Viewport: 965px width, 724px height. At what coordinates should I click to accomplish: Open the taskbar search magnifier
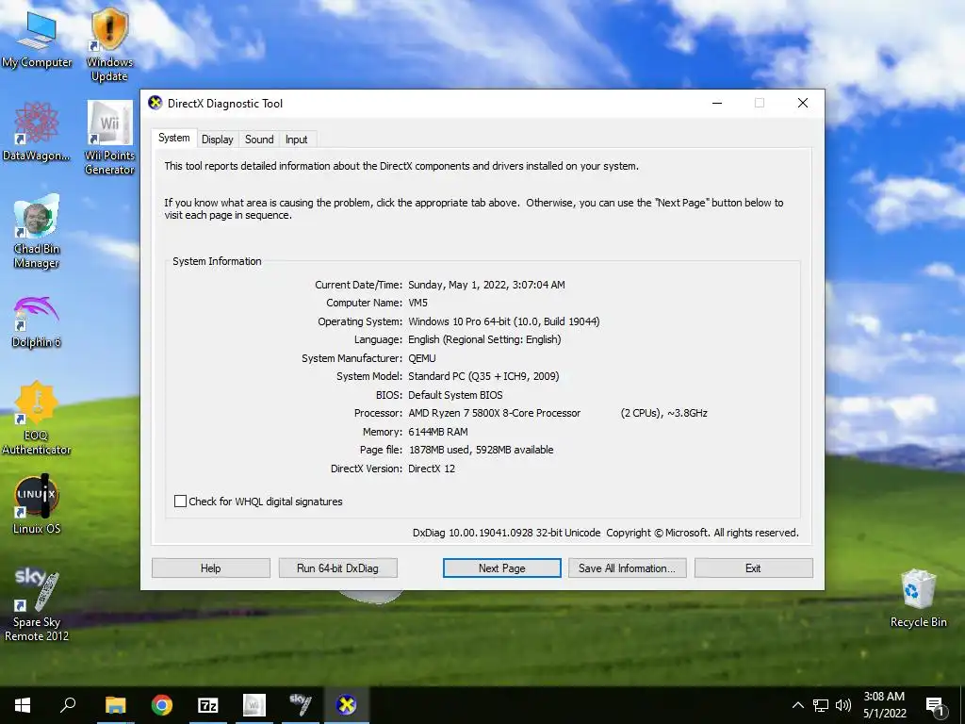[68, 705]
